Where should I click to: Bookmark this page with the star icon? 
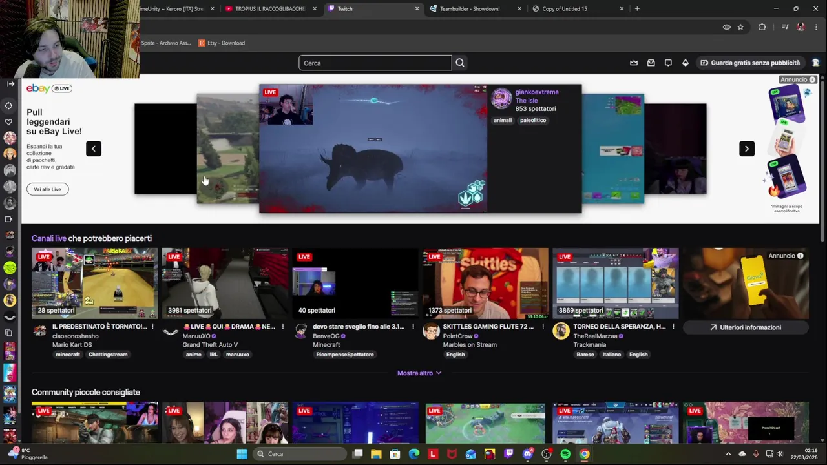[x=740, y=27]
